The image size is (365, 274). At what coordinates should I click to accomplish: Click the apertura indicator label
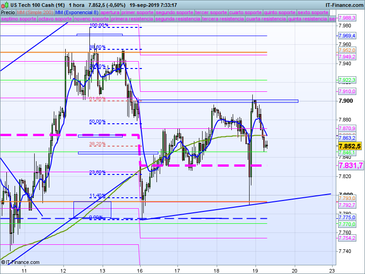click(x=110, y=13)
